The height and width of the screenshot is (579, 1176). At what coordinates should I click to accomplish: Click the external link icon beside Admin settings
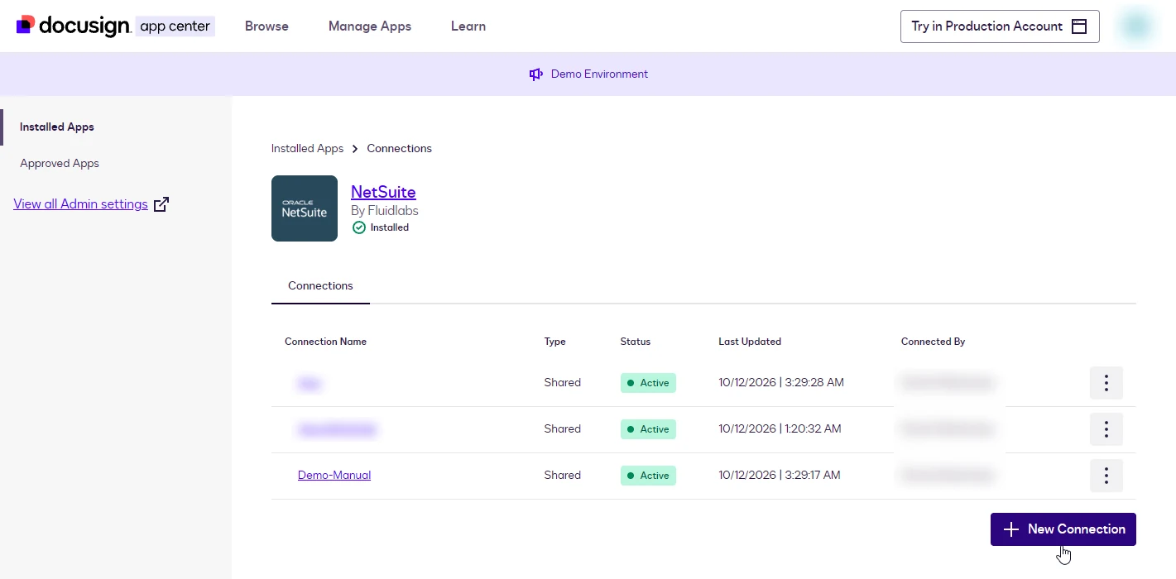161,204
